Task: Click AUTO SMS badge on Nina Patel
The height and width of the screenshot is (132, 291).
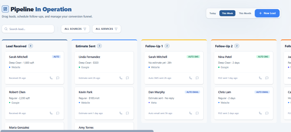Action: coord(263,57)
